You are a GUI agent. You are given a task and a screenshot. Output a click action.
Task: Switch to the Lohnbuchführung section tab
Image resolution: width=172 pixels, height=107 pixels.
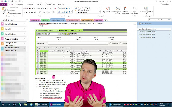pyautogui.click(x=73, y=20)
